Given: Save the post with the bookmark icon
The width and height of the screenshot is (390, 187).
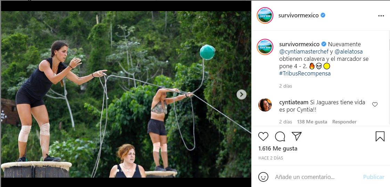Looking at the screenshot, I should pyautogui.click(x=380, y=136).
